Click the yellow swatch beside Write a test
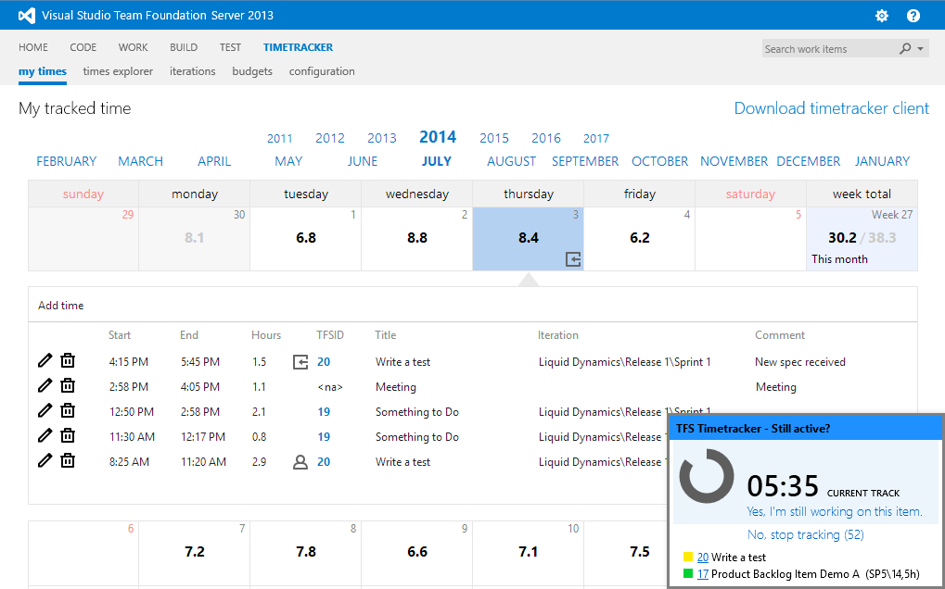 click(x=688, y=558)
